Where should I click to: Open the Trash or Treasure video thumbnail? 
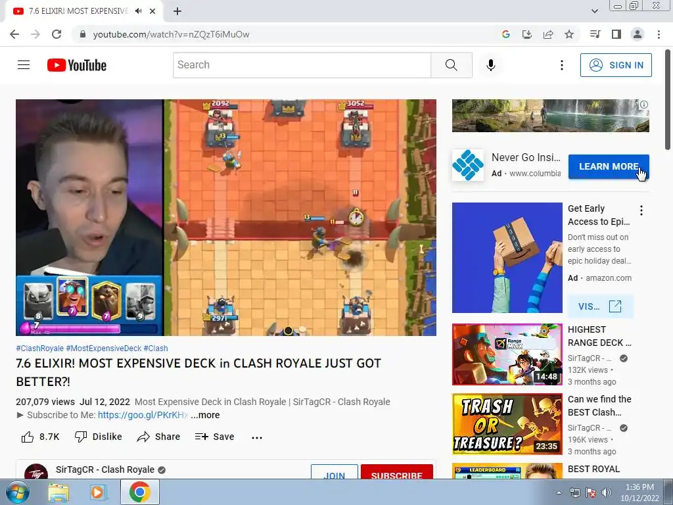[507, 424]
